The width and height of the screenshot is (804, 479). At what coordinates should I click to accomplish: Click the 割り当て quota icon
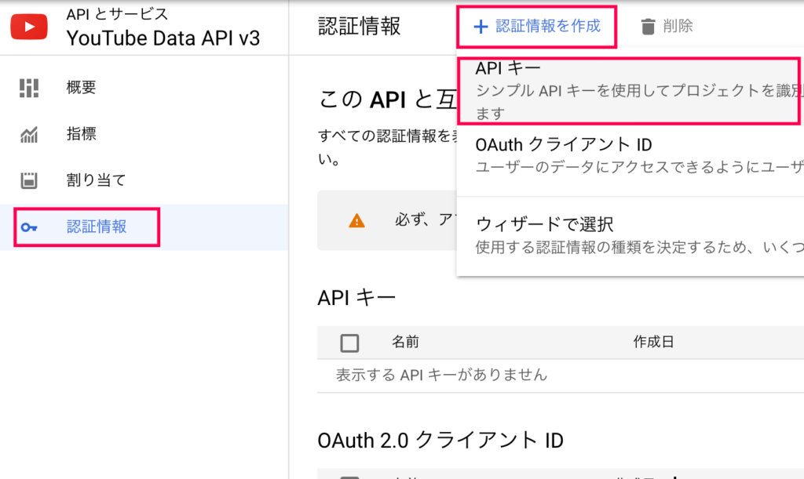coord(29,180)
